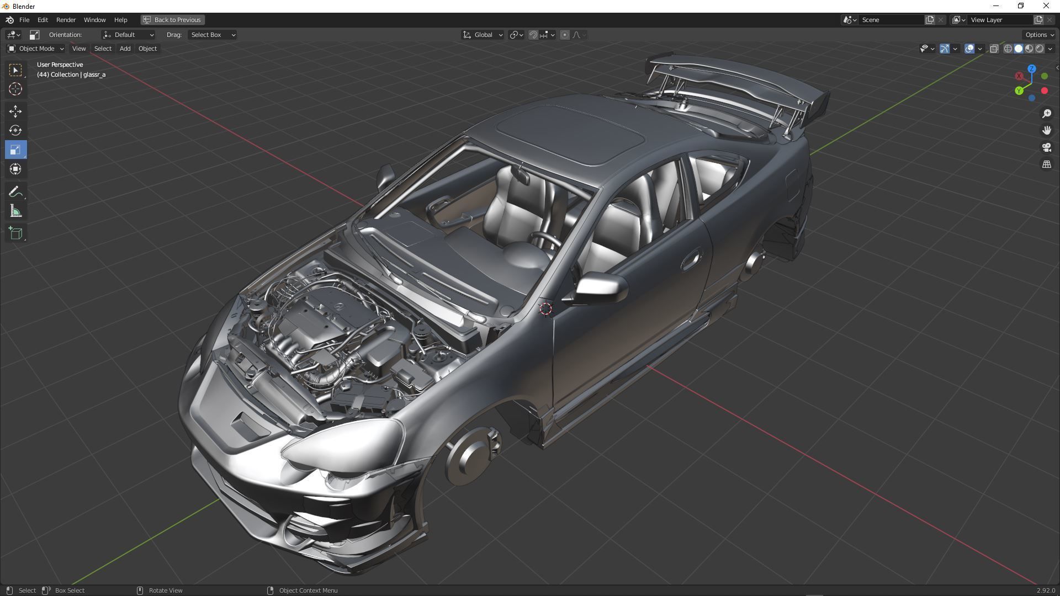Click the scale tool settings icon
Viewport: 1060px width, 596px height.
(34, 35)
